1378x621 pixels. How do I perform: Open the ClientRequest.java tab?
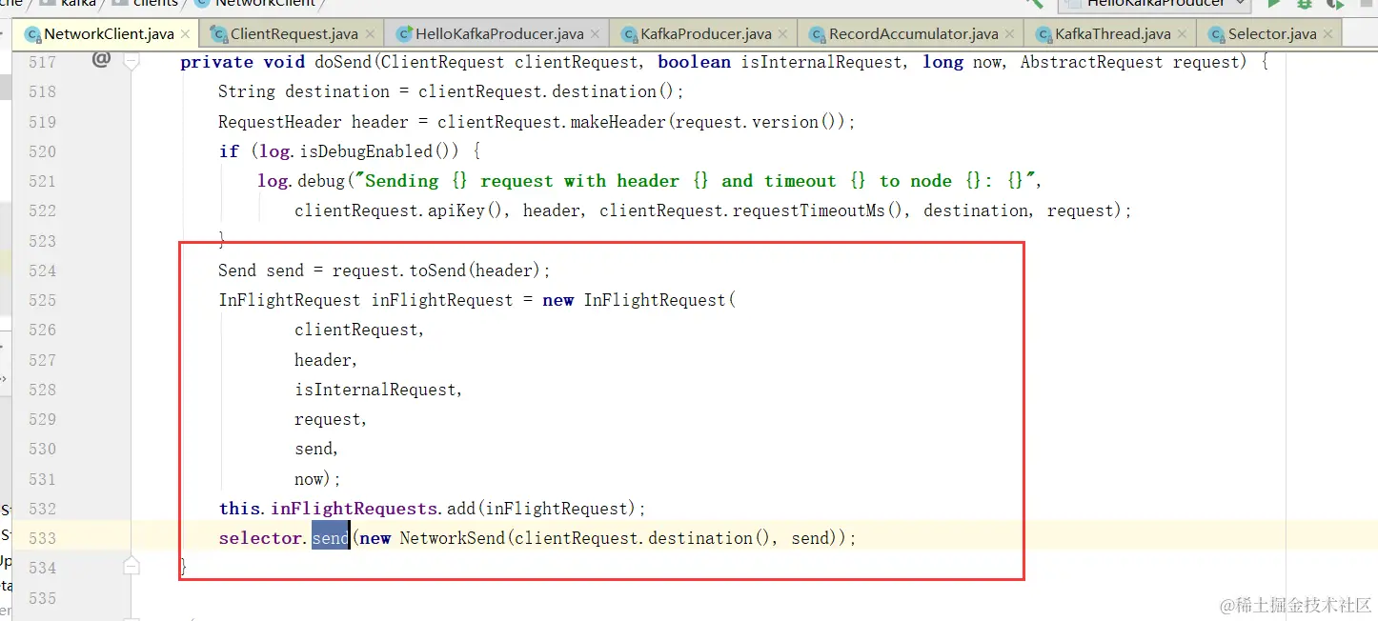click(294, 34)
